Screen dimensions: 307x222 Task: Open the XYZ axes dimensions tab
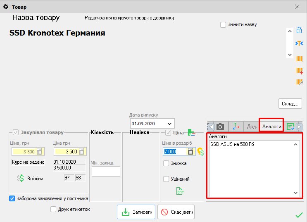[x=236, y=127]
